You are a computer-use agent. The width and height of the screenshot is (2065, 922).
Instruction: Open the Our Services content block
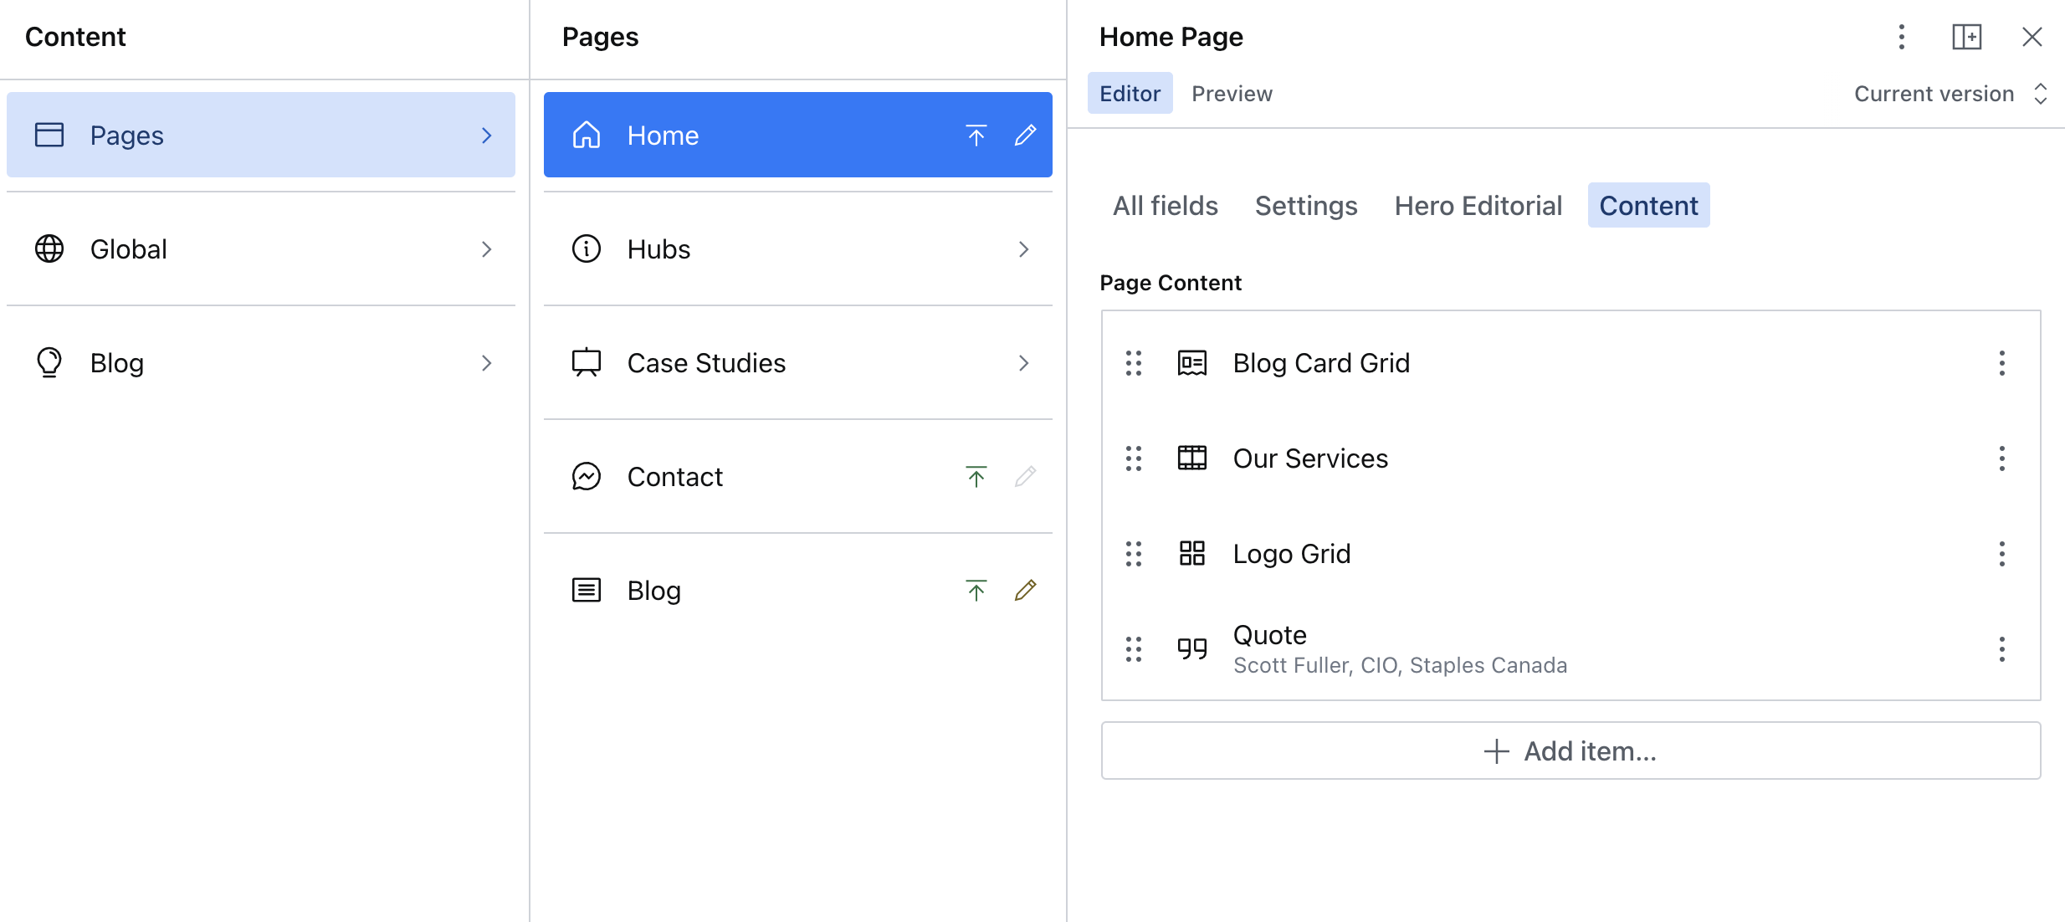point(1310,458)
